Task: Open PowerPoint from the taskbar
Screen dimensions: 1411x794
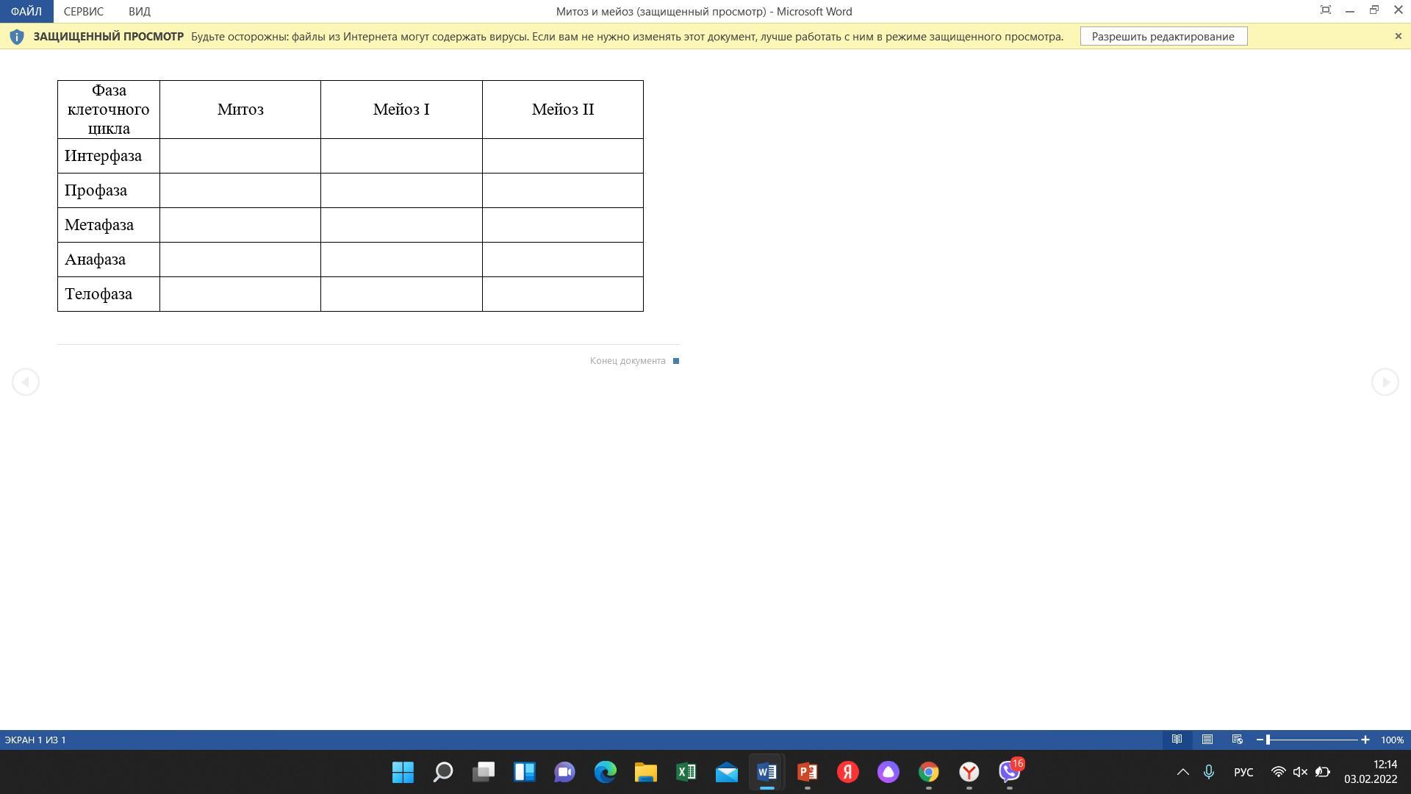Action: (x=807, y=772)
